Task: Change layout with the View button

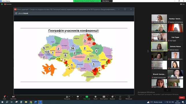Action: pos(183,4)
